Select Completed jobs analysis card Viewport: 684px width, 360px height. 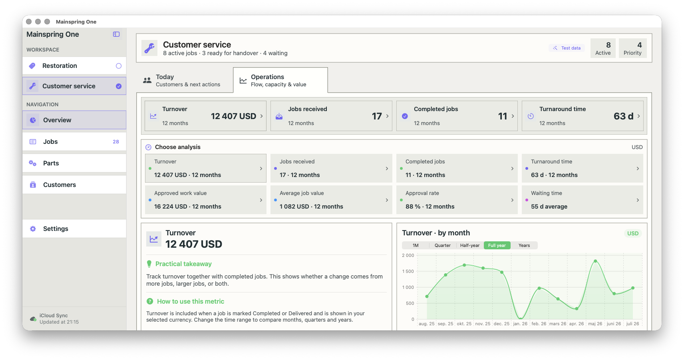tap(457, 168)
